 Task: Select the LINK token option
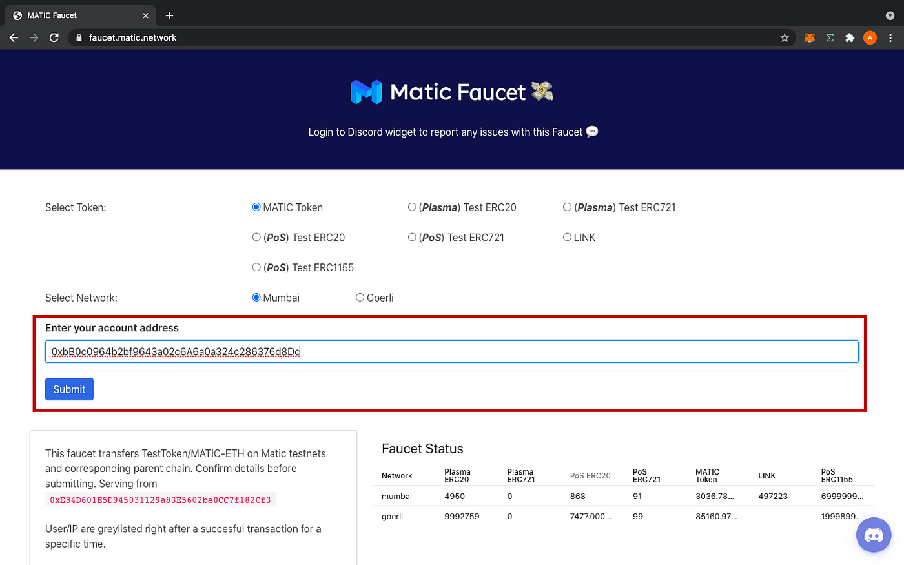coord(567,237)
